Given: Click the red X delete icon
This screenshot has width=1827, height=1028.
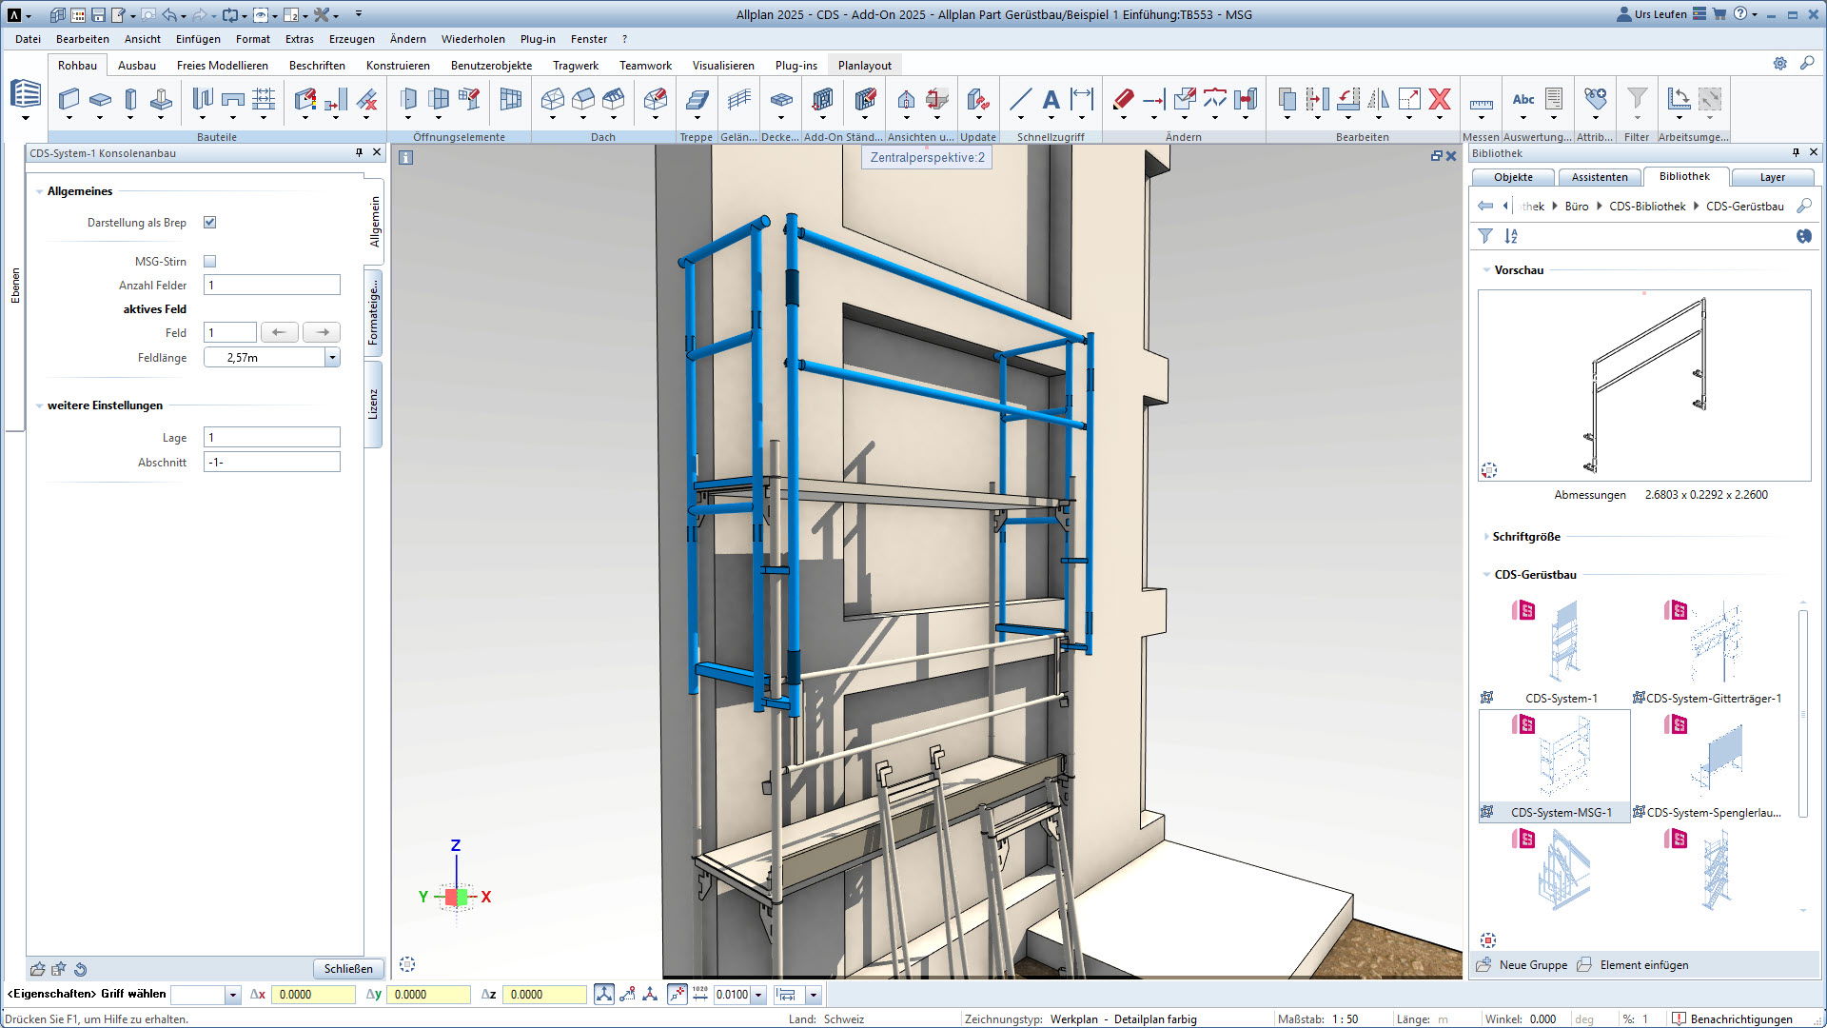Looking at the screenshot, I should pos(1440,99).
